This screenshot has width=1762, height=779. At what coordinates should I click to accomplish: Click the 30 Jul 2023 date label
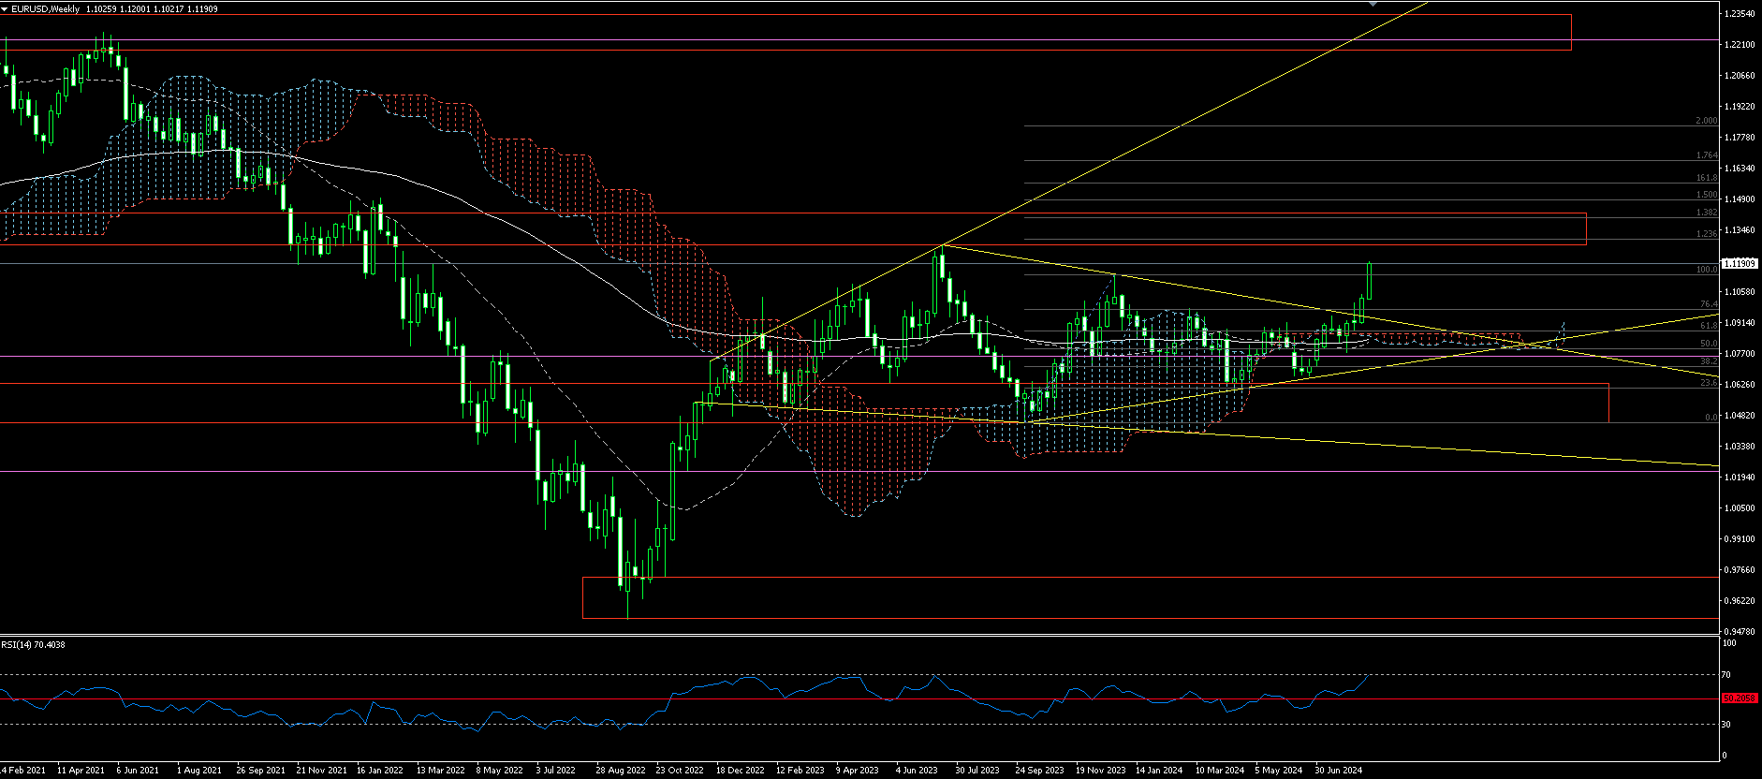[x=977, y=771]
